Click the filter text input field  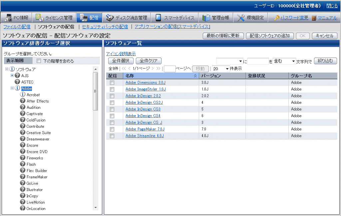[258, 61]
